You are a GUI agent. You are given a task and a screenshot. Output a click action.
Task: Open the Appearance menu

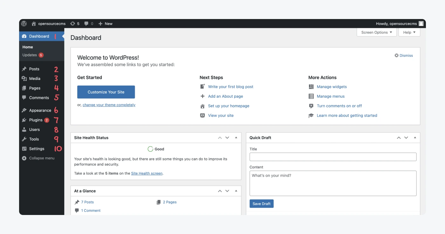click(40, 110)
